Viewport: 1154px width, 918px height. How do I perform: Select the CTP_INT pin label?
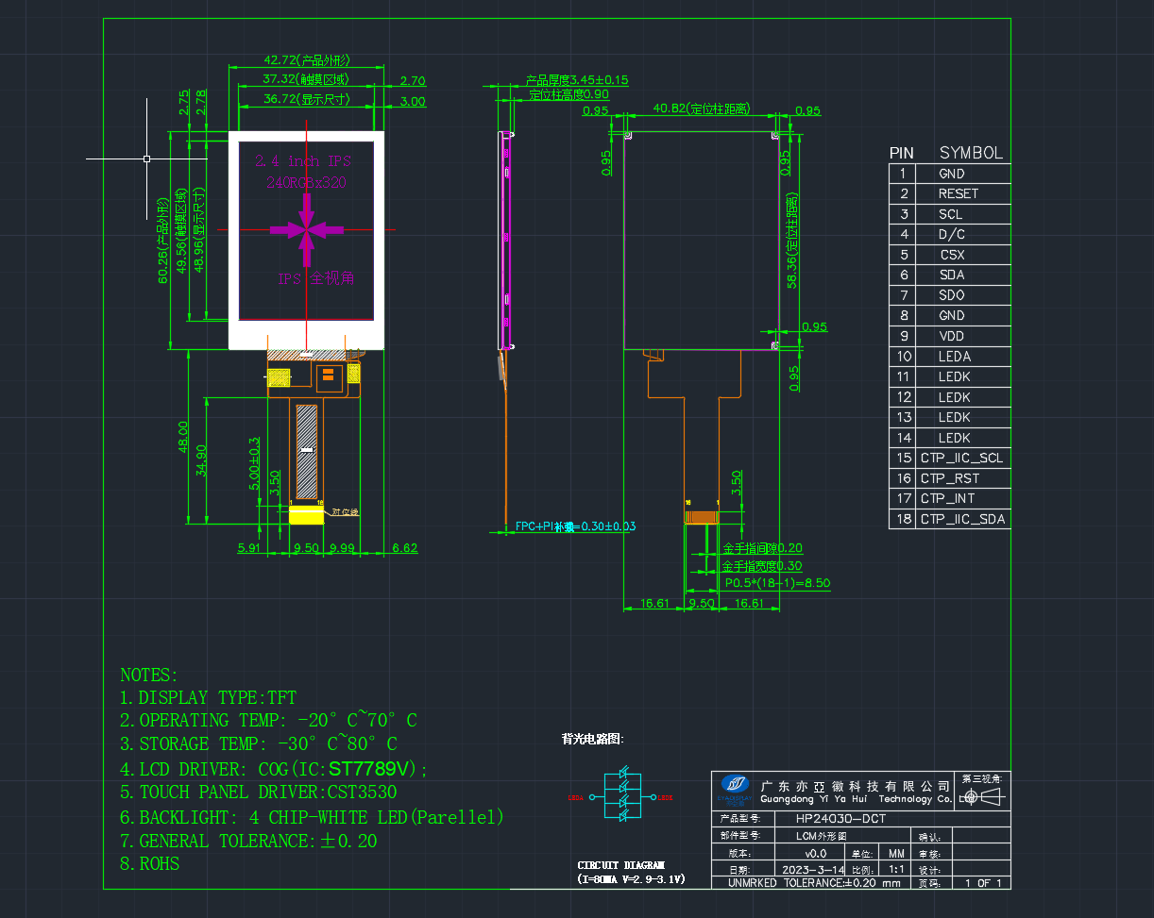pos(947,498)
